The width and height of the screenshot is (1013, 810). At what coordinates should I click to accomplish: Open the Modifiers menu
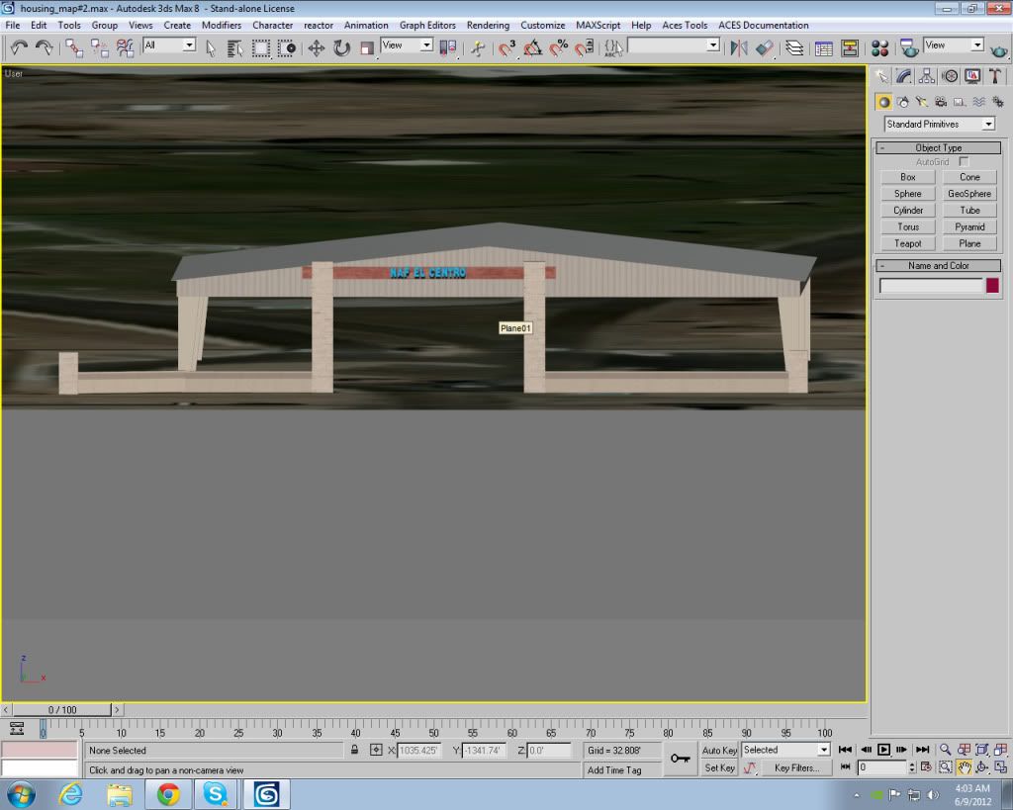click(222, 25)
